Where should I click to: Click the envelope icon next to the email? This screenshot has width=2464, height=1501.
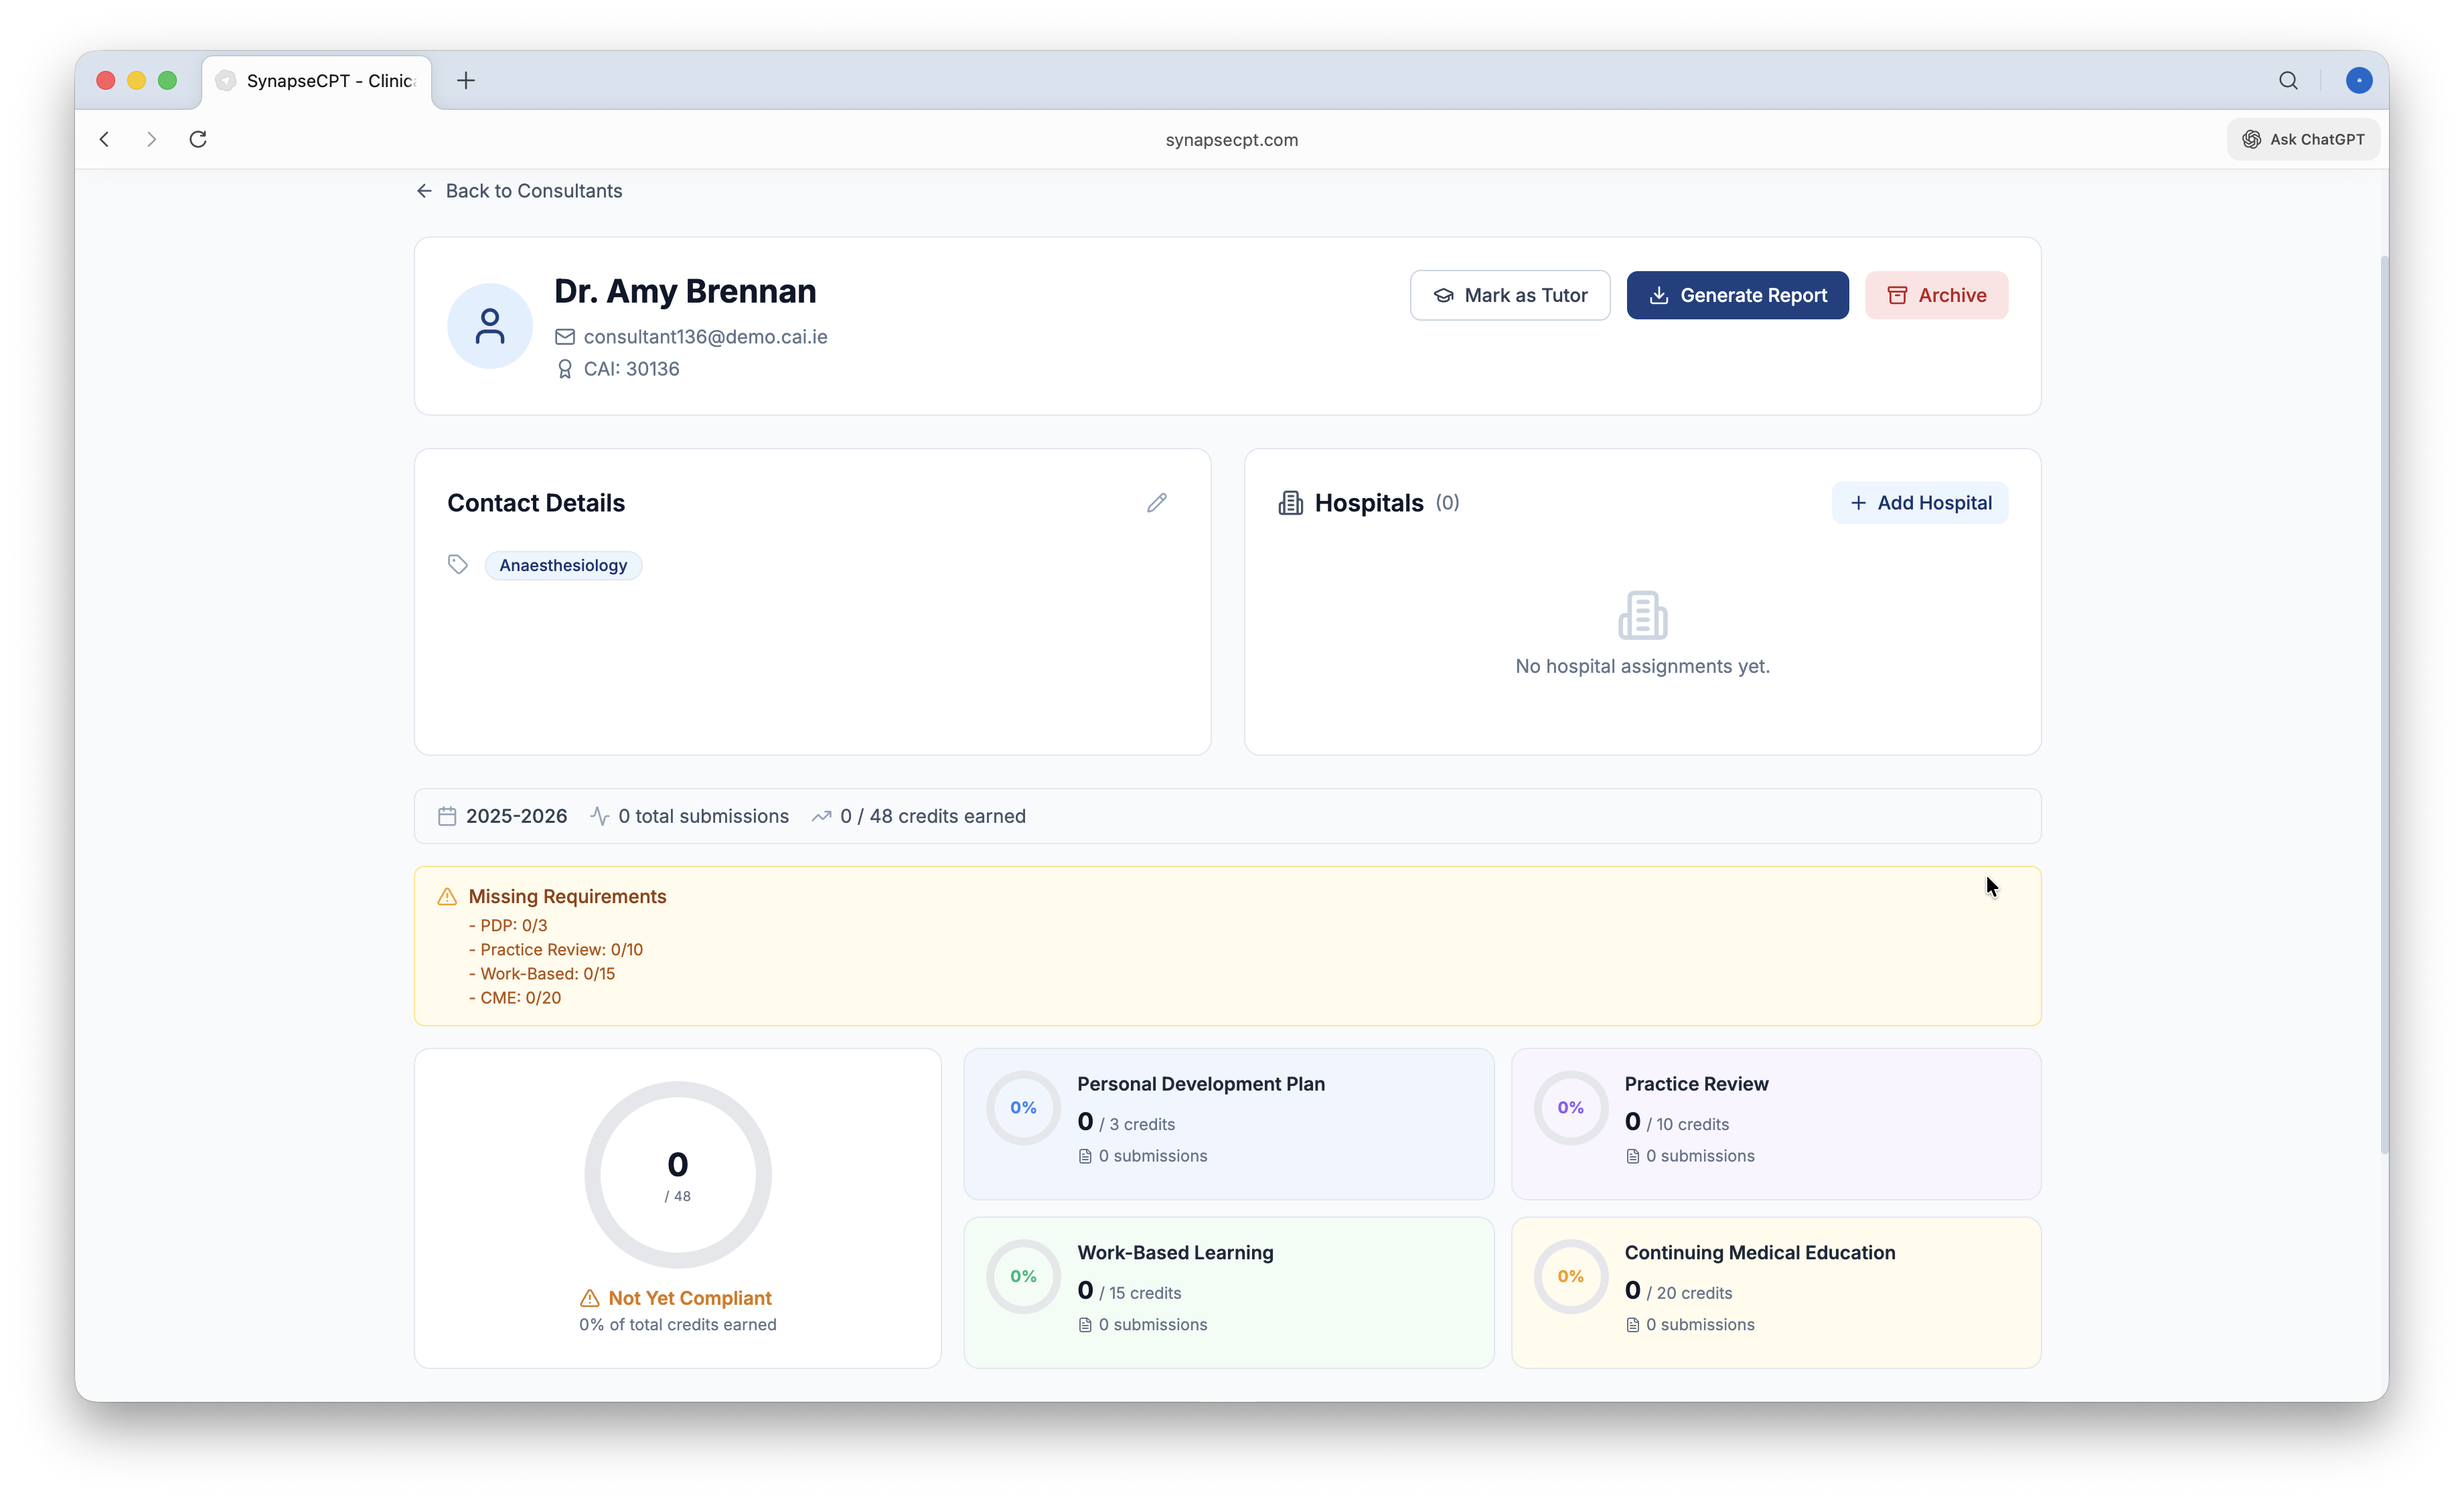tap(565, 337)
